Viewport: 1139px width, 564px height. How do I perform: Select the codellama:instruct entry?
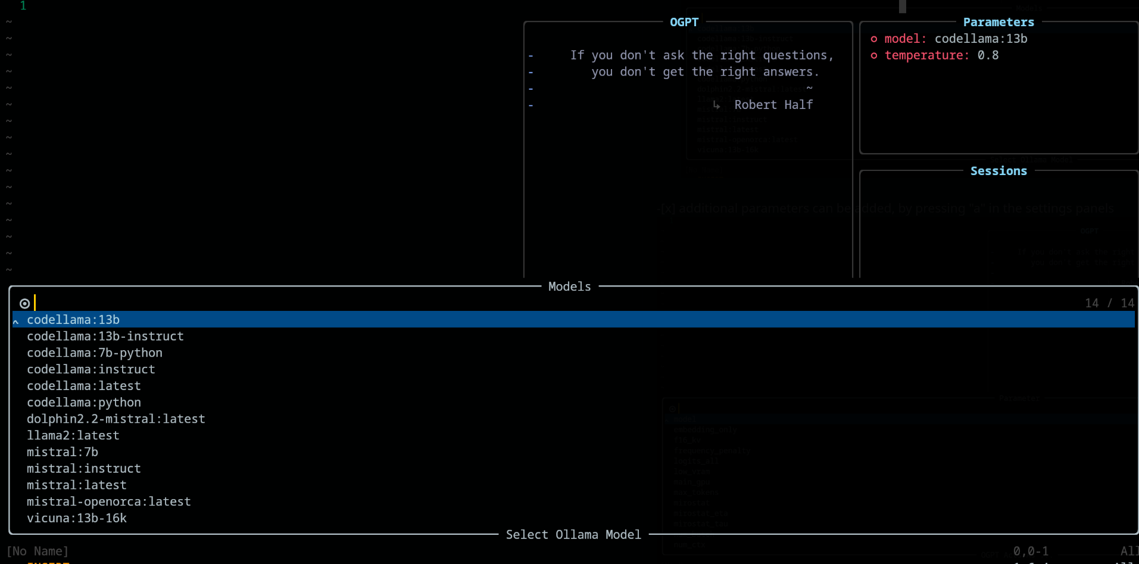[91, 369]
